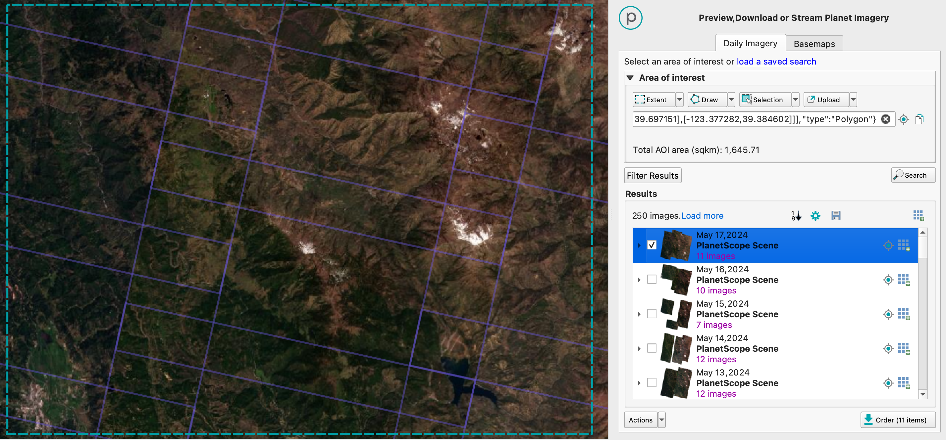This screenshot has width=946, height=440.
Task: Check the May 16,2024 scene checkbox
Action: [x=652, y=280]
